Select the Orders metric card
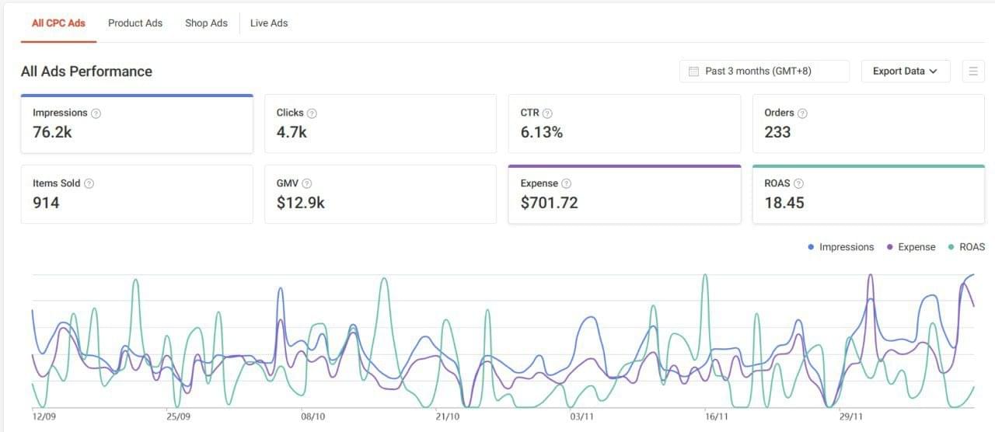 click(x=868, y=124)
